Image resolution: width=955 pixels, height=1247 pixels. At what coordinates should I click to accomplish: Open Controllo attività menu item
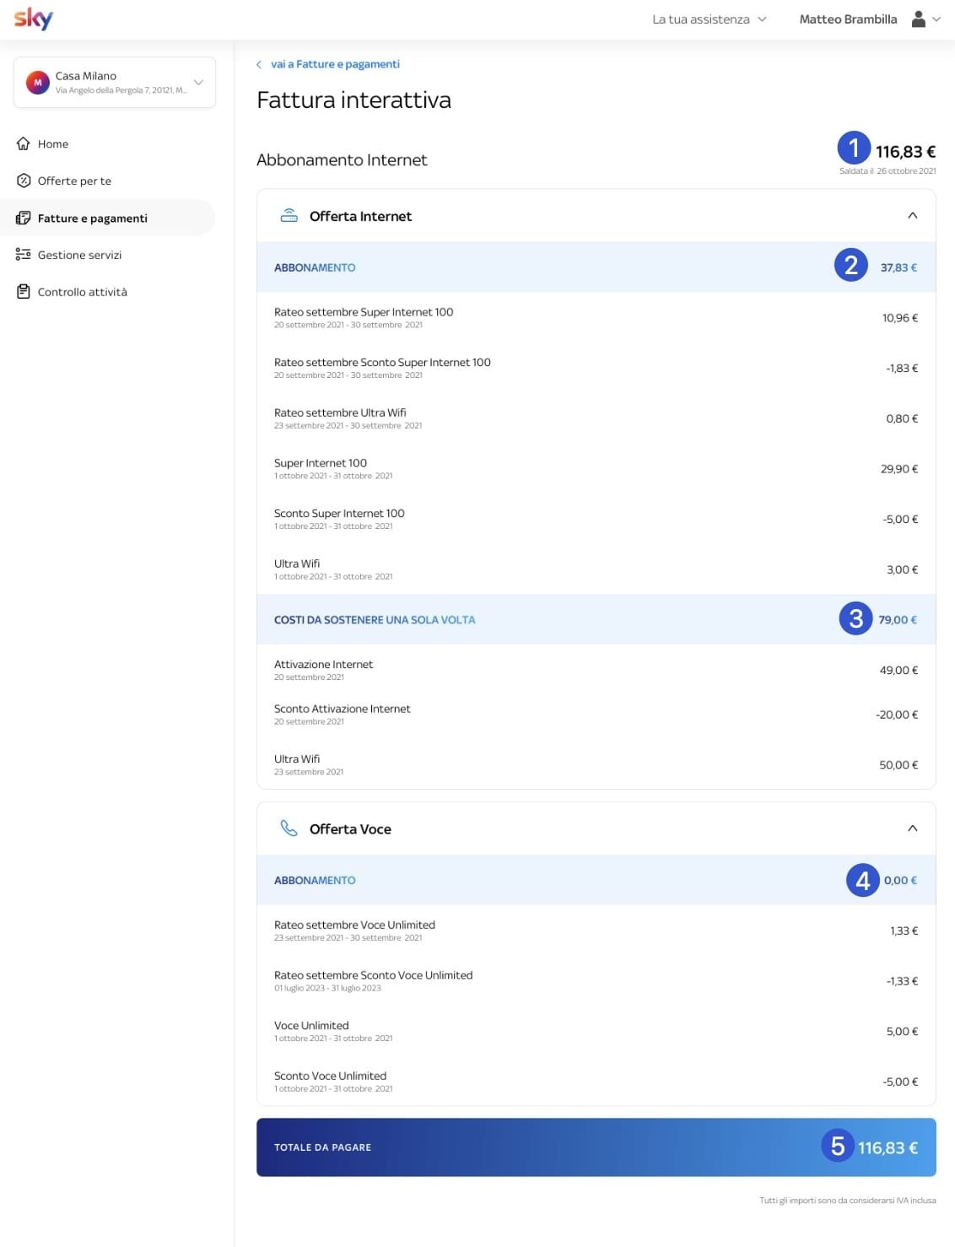coord(82,292)
